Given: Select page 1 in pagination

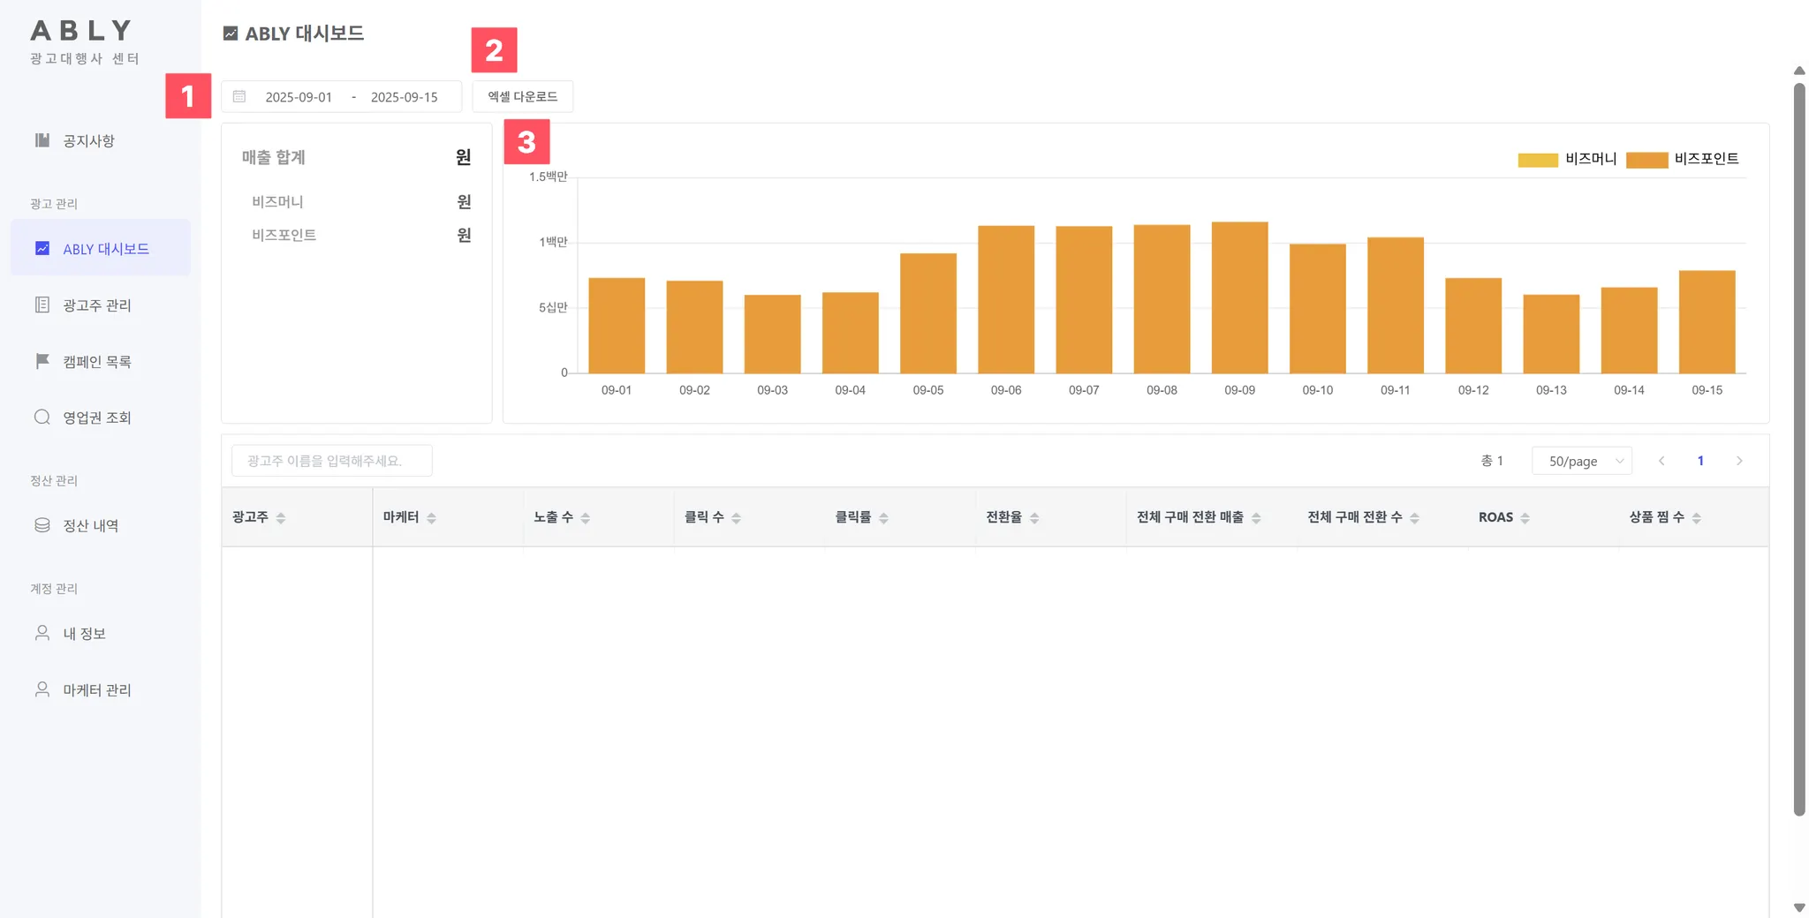Looking at the screenshot, I should click(1700, 461).
